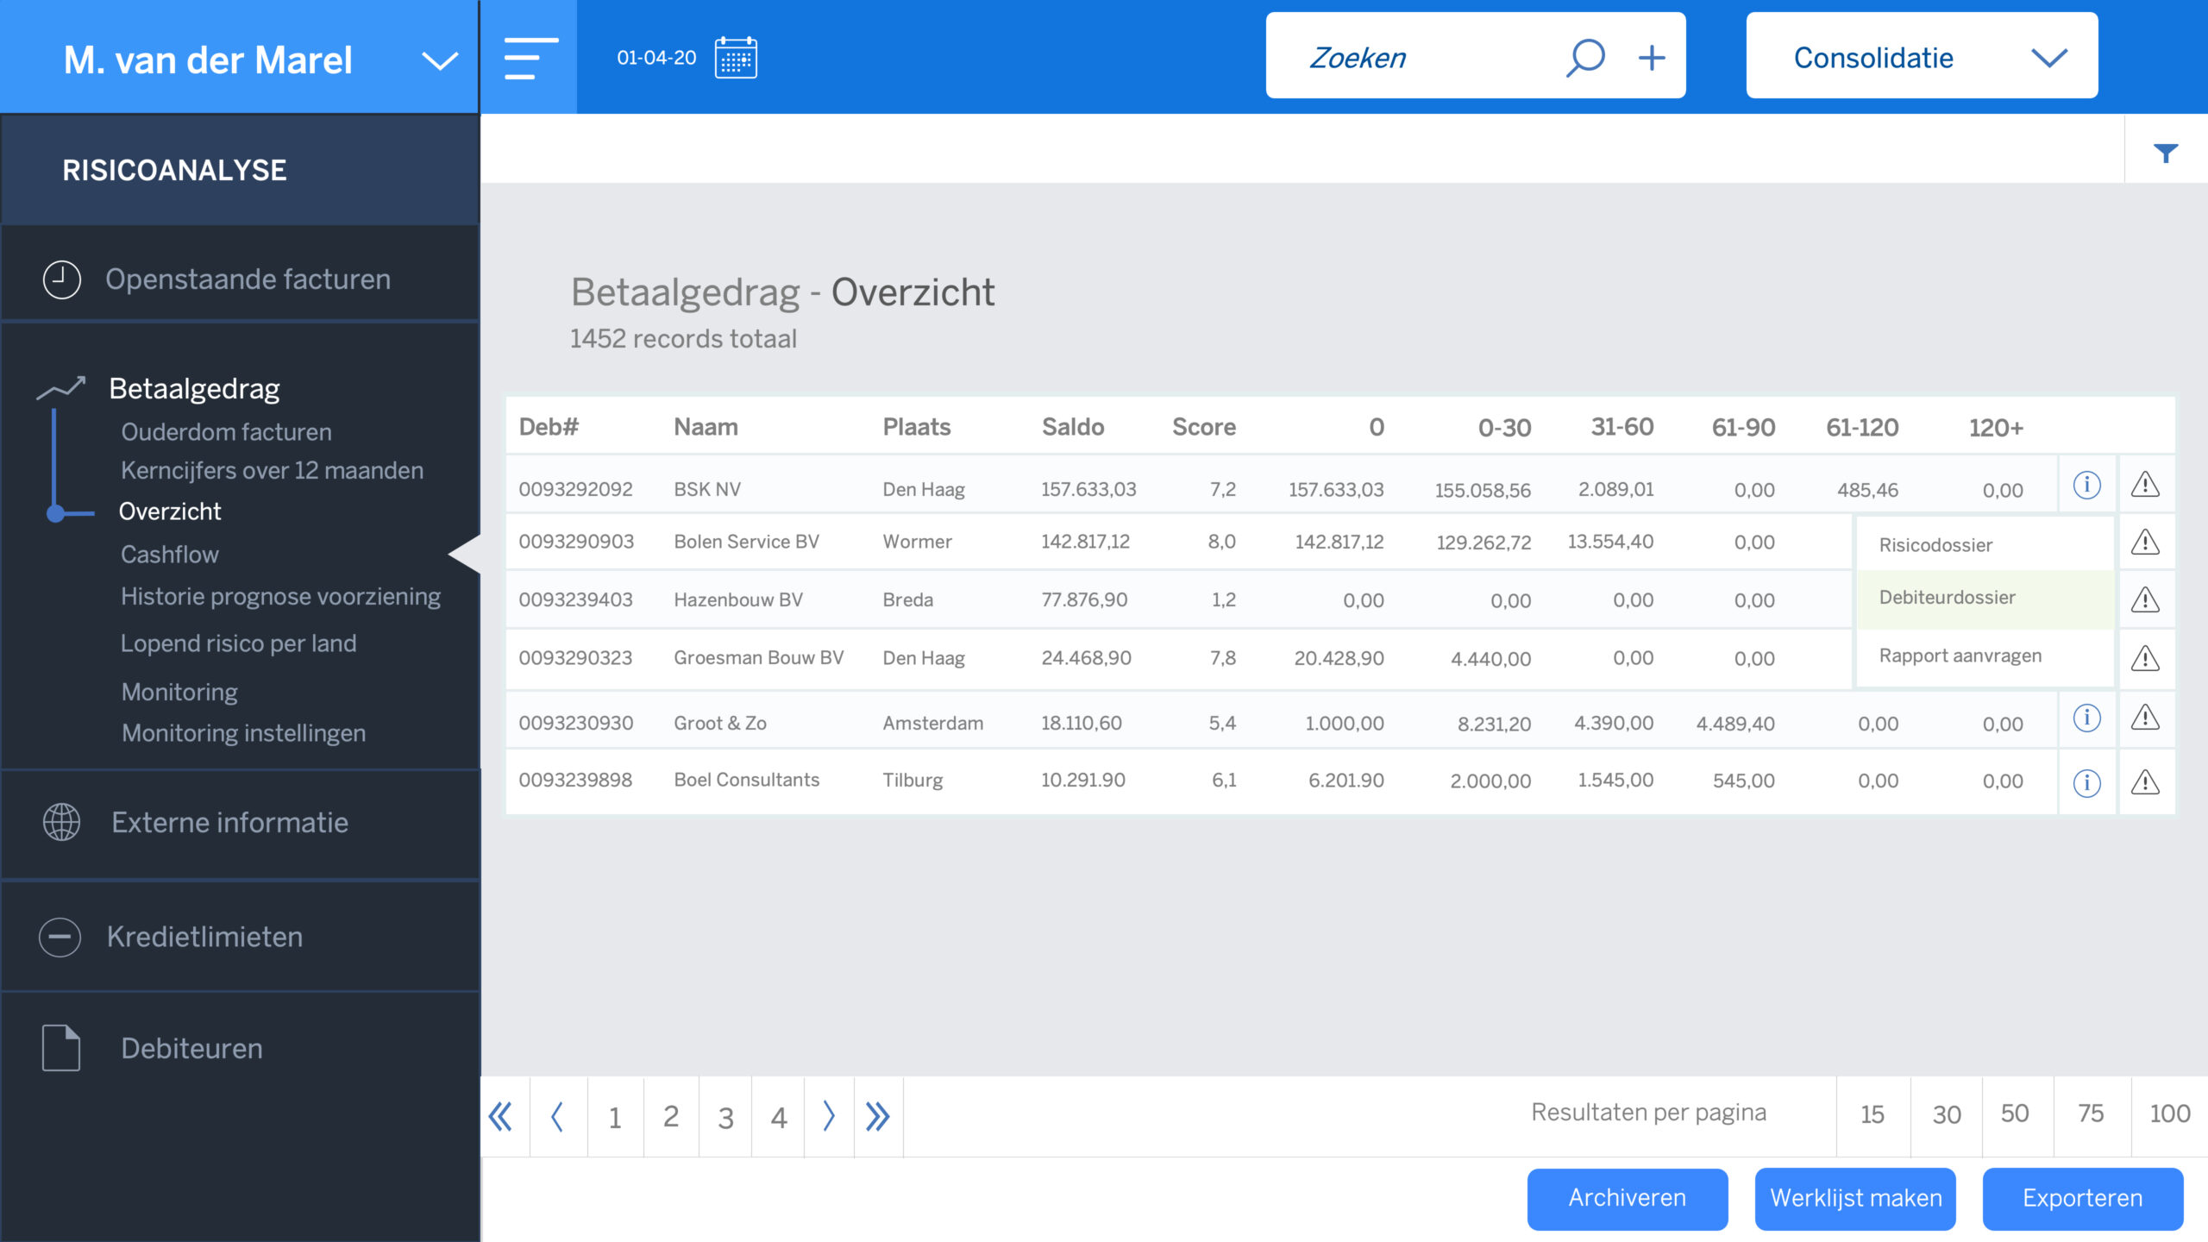
Task: Click the Exporteren button
Action: click(2082, 1198)
